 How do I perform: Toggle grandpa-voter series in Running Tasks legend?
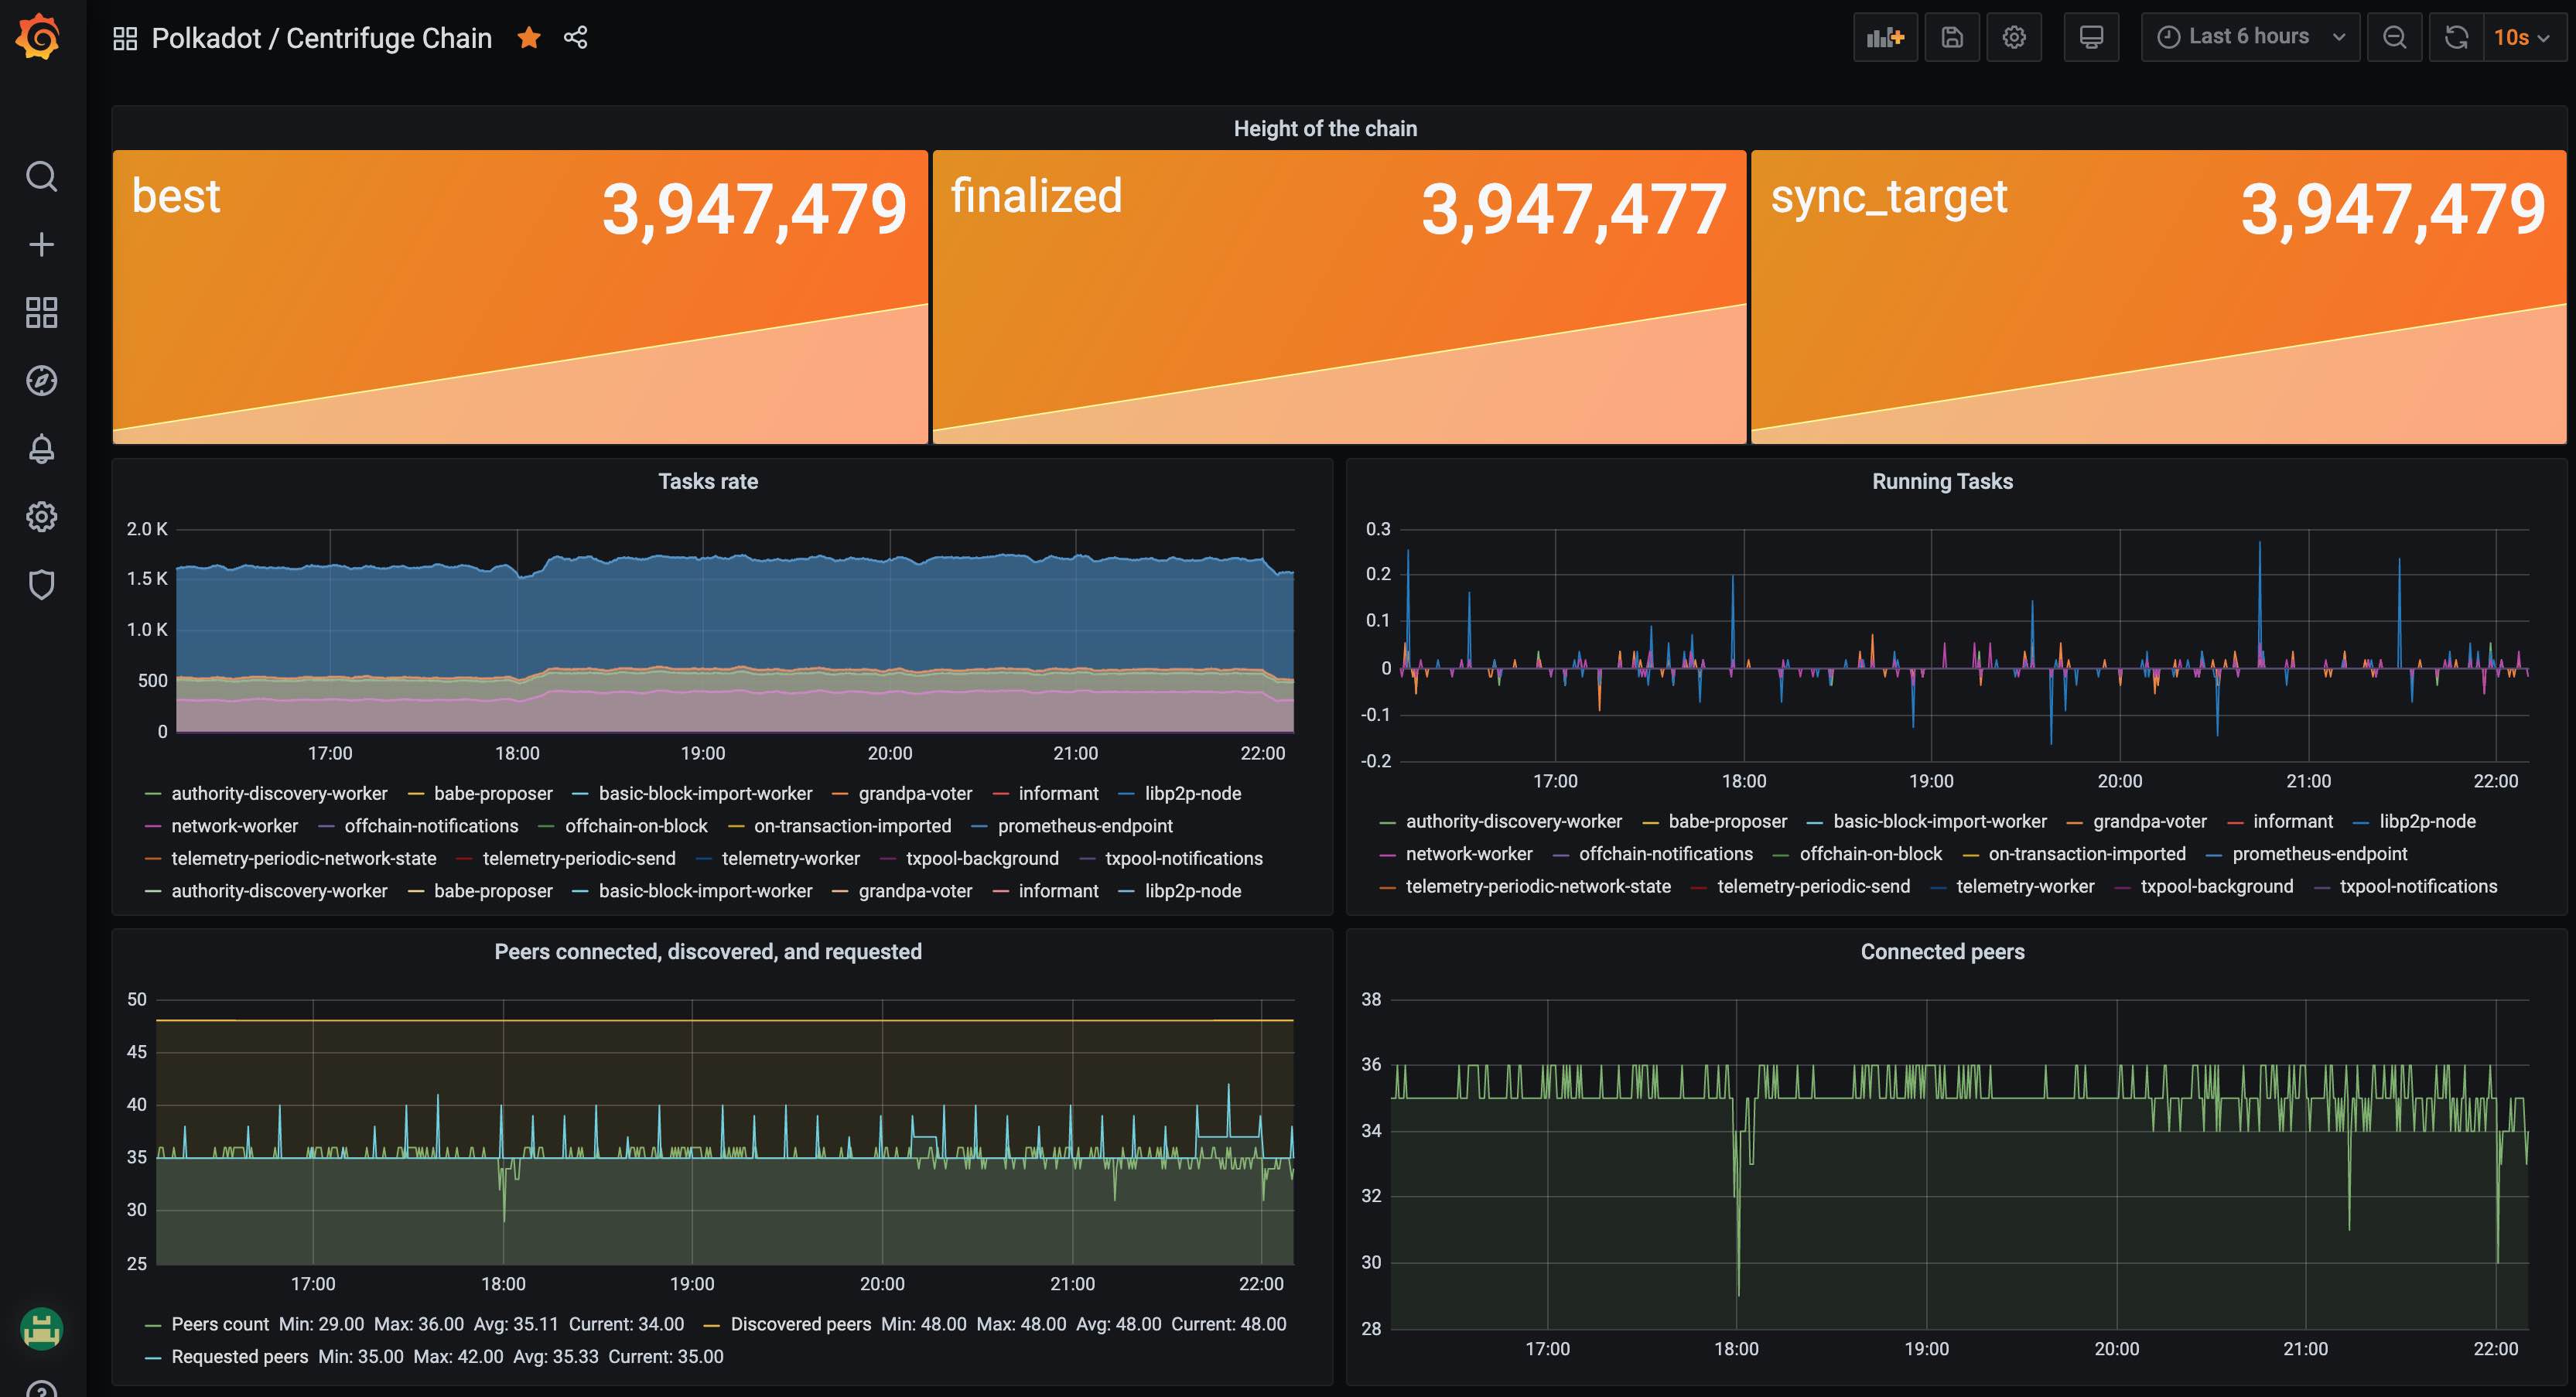tap(2149, 822)
